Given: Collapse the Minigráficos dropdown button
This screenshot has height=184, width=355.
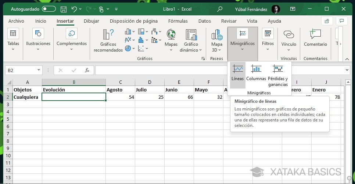Looking at the screenshot, I should (243, 44).
